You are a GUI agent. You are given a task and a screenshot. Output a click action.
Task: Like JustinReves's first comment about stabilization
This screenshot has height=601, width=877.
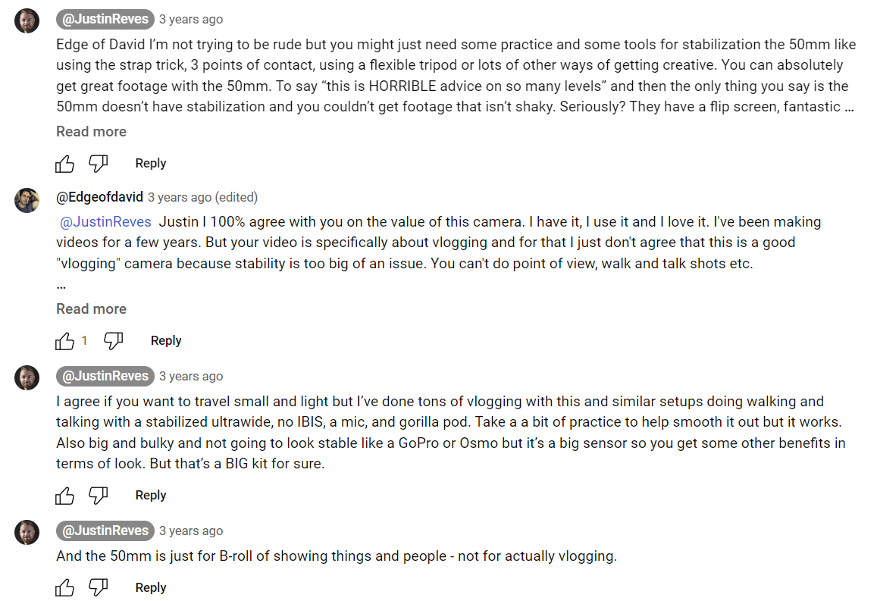tap(65, 164)
